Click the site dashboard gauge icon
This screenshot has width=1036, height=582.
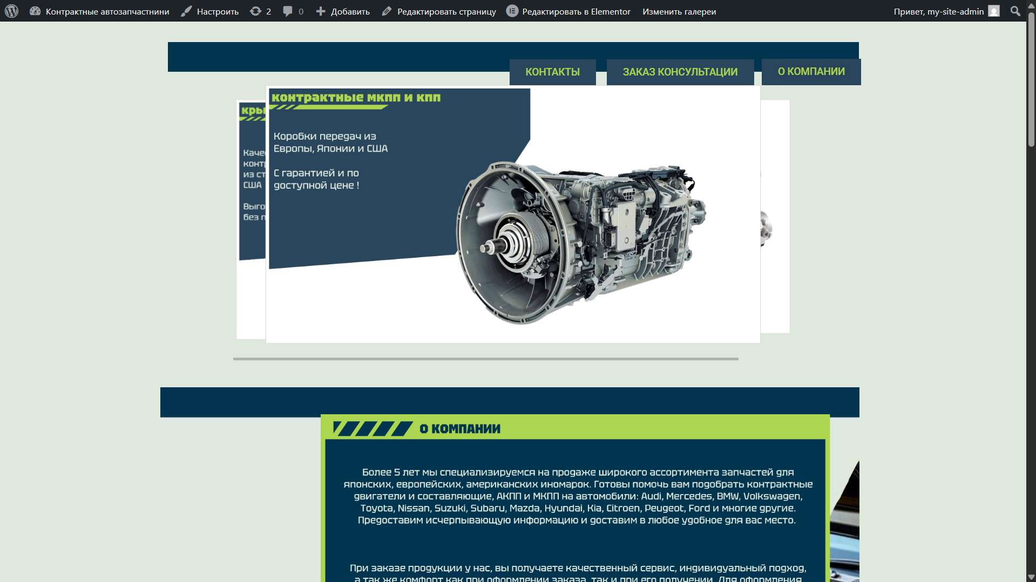[35, 11]
